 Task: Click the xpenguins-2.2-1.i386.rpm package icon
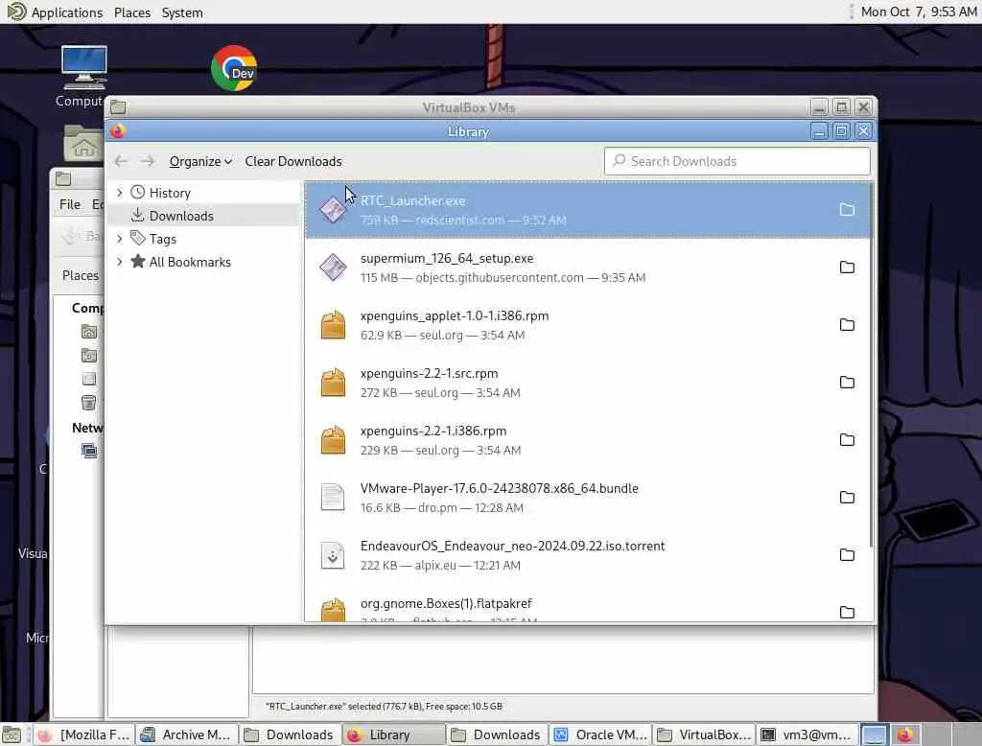pyautogui.click(x=333, y=440)
